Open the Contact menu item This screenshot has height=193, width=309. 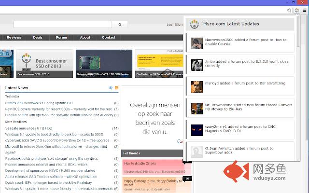(109, 38)
